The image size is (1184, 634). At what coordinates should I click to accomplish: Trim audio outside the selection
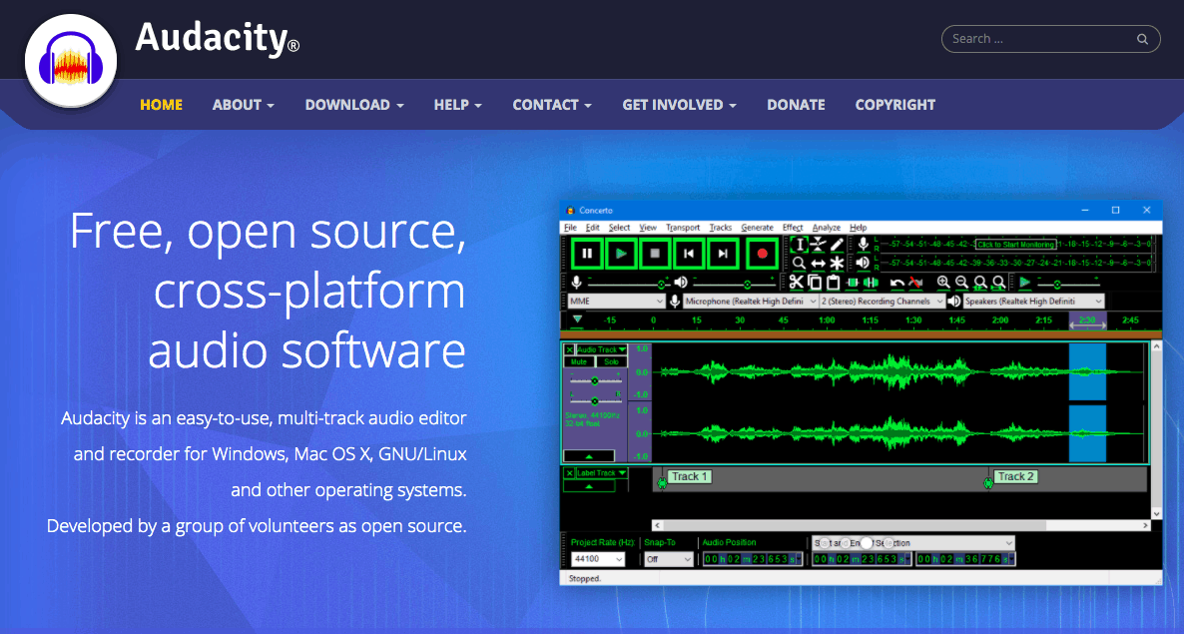pyautogui.click(x=852, y=283)
